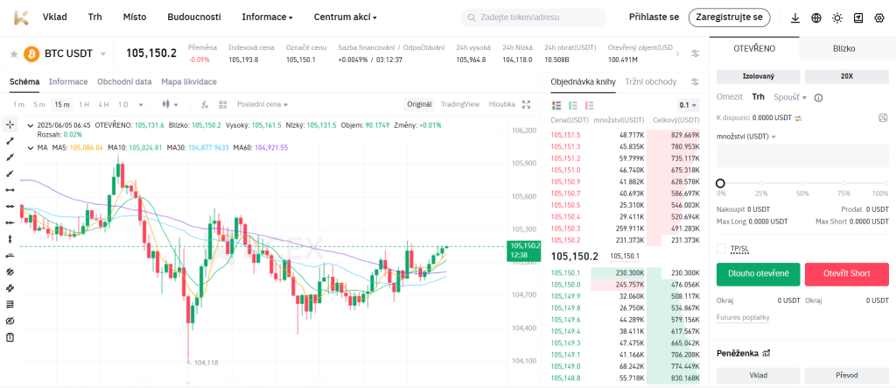The width and height of the screenshot is (896, 388).
Task: Select the 1H chart timeframe
Action: pos(84,104)
